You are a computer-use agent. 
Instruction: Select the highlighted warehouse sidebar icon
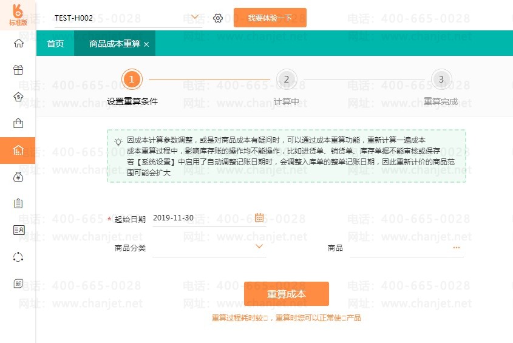point(18,150)
